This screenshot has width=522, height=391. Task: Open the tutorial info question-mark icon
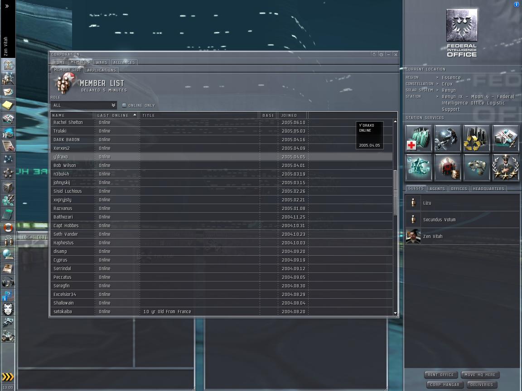point(8,296)
